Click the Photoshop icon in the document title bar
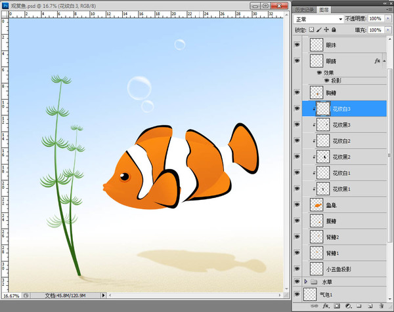This screenshot has width=394, height=312. 5,5
